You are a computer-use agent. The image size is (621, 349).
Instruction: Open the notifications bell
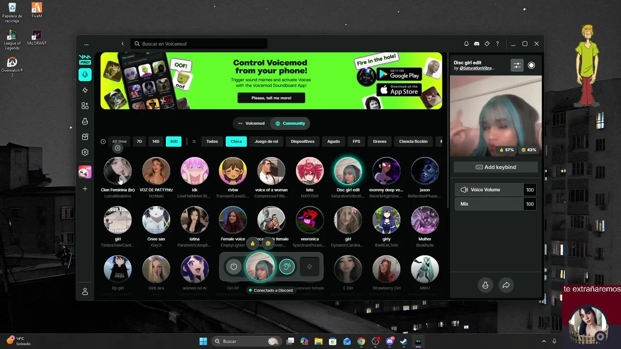[466, 44]
